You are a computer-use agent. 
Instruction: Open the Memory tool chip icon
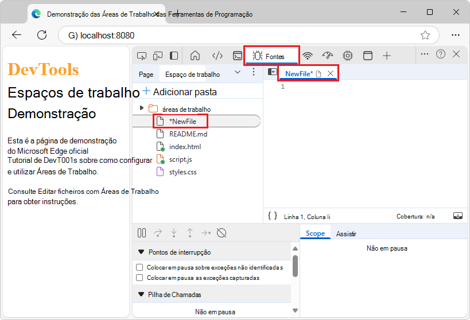coord(348,56)
